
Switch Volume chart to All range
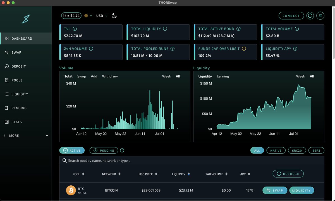178,76
